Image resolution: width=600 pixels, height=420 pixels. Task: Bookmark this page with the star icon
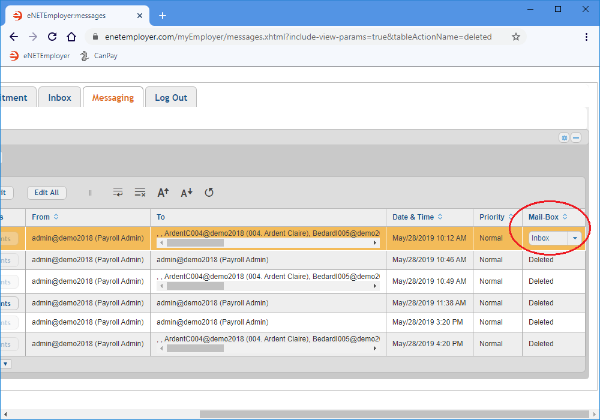coord(515,37)
